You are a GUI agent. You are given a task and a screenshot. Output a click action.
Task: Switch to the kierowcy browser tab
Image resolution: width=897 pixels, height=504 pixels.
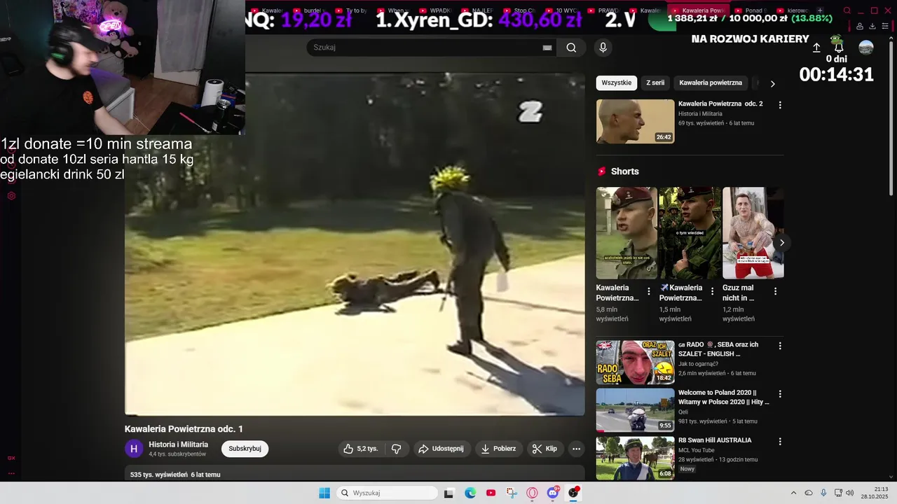(x=792, y=10)
